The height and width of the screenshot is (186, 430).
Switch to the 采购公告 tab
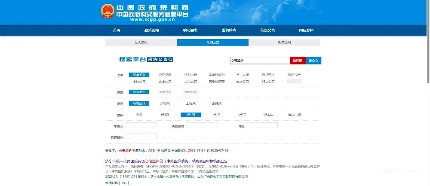point(213,43)
